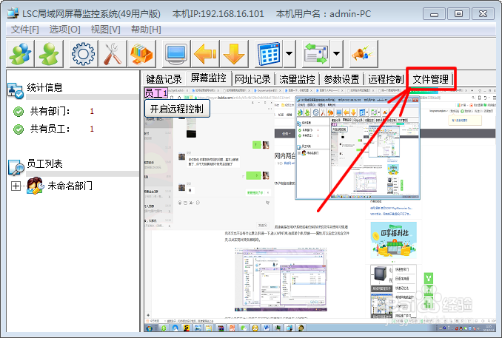
Task: Click the 开启远程控制 button
Action: (177, 109)
